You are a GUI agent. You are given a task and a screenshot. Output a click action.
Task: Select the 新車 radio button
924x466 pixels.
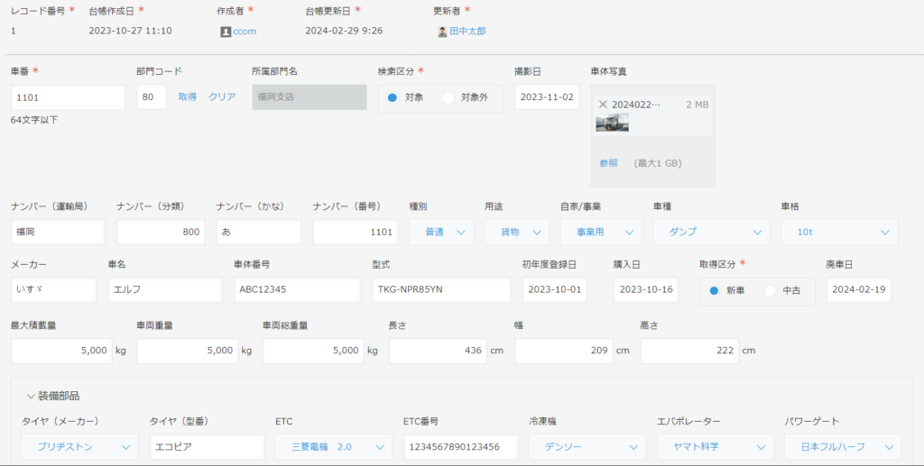coord(714,290)
